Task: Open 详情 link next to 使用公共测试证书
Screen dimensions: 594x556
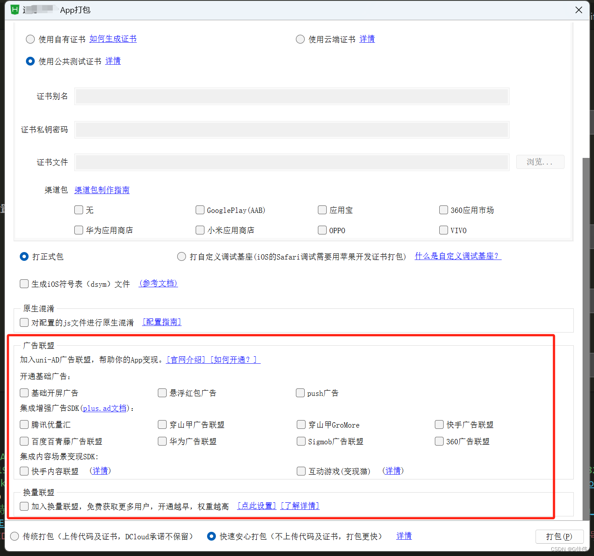Action: tap(113, 61)
